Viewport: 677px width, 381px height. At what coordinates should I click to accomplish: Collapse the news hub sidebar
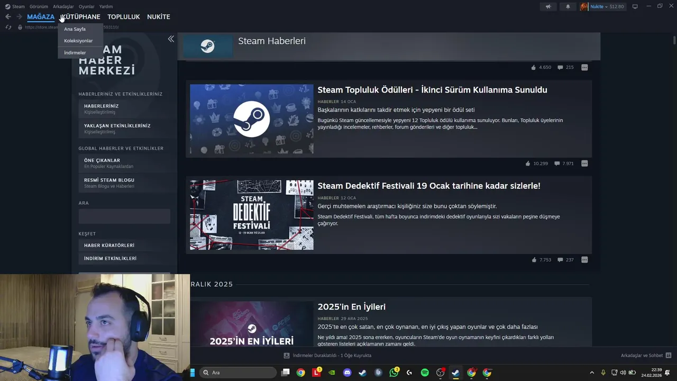click(x=171, y=39)
